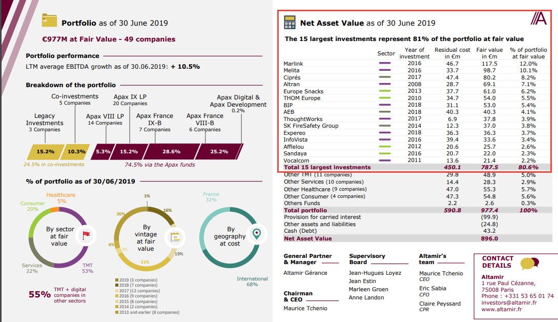
Task: Click the red flag icon on sector chart
Action: [x=87, y=235]
